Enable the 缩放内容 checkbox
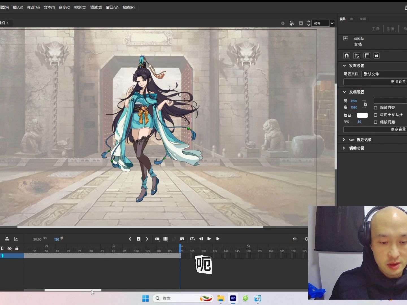The width and height of the screenshot is (407, 305). coord(376,108)
